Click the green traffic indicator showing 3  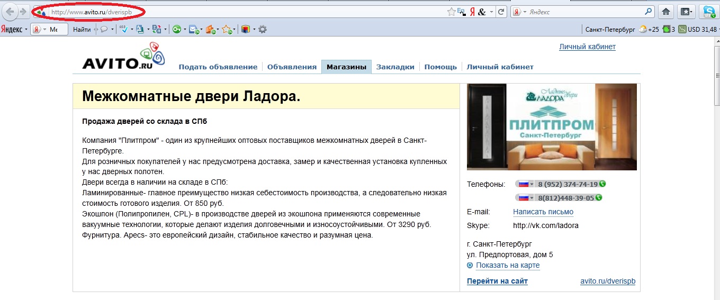click(669, 29)
